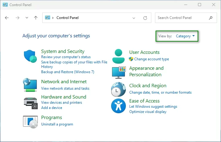The image size is (221, 142).
Task: Go up one level with the up arrow
Action: click(36, 18)
